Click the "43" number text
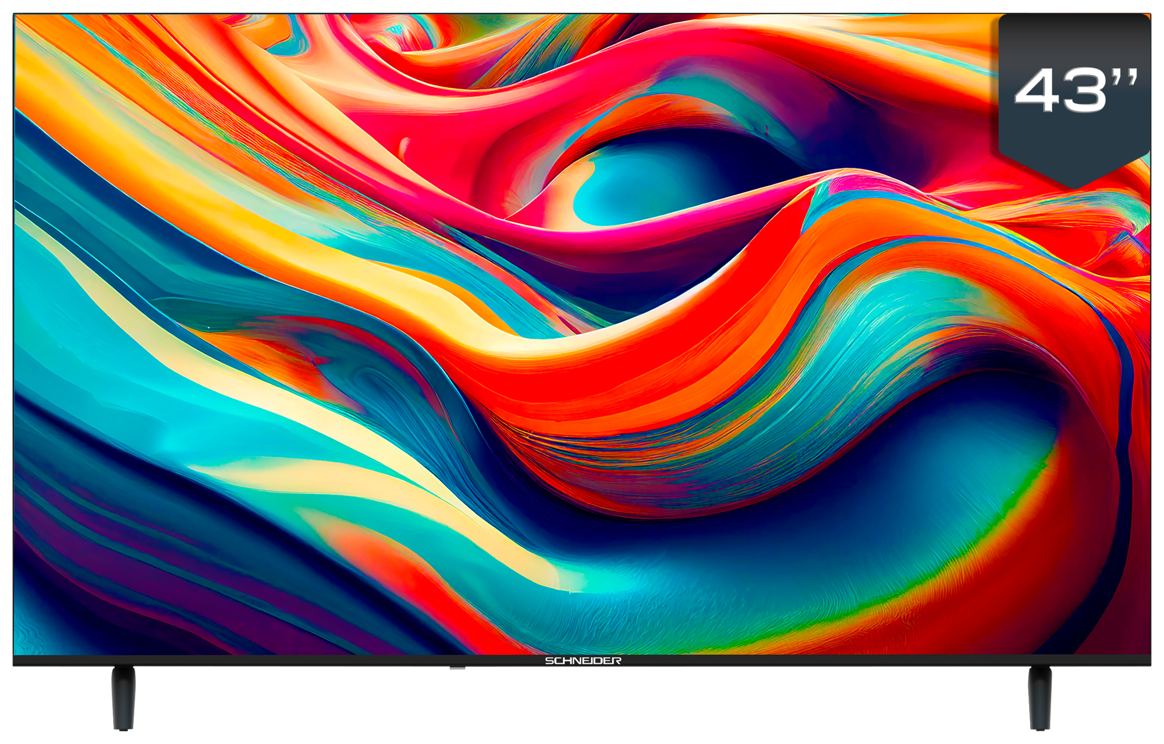1164x744 pixels. click(1059, 90)
